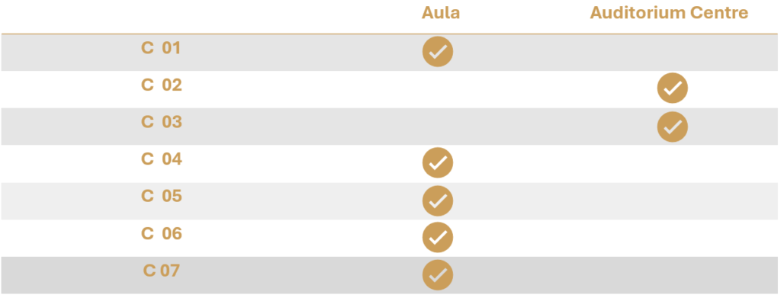Click the C 03 Auditorium Centre checkmark

point(673,127)
